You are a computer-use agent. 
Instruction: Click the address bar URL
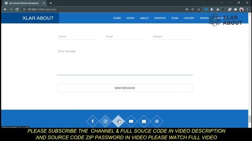42,9
